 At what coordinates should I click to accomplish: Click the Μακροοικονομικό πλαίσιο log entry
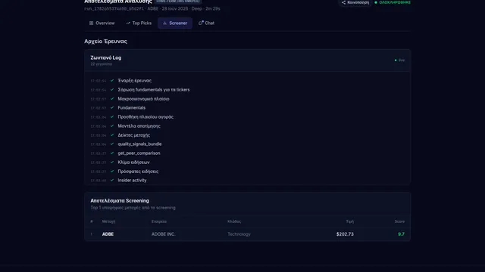[x=143, y=99]
